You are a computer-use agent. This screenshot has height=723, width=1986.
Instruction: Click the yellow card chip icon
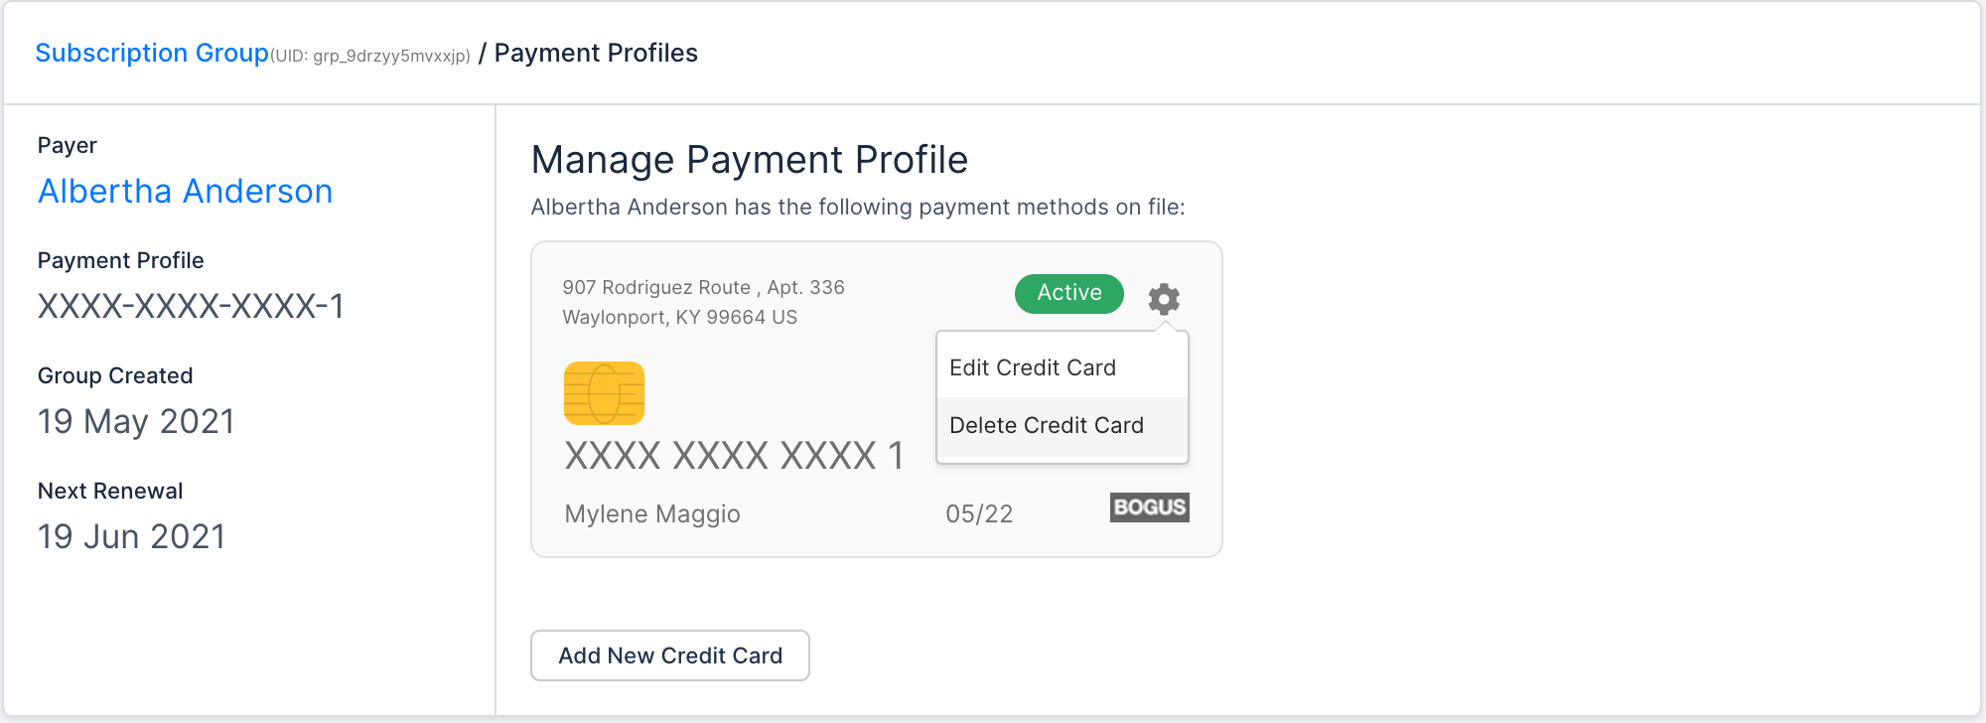604,393
